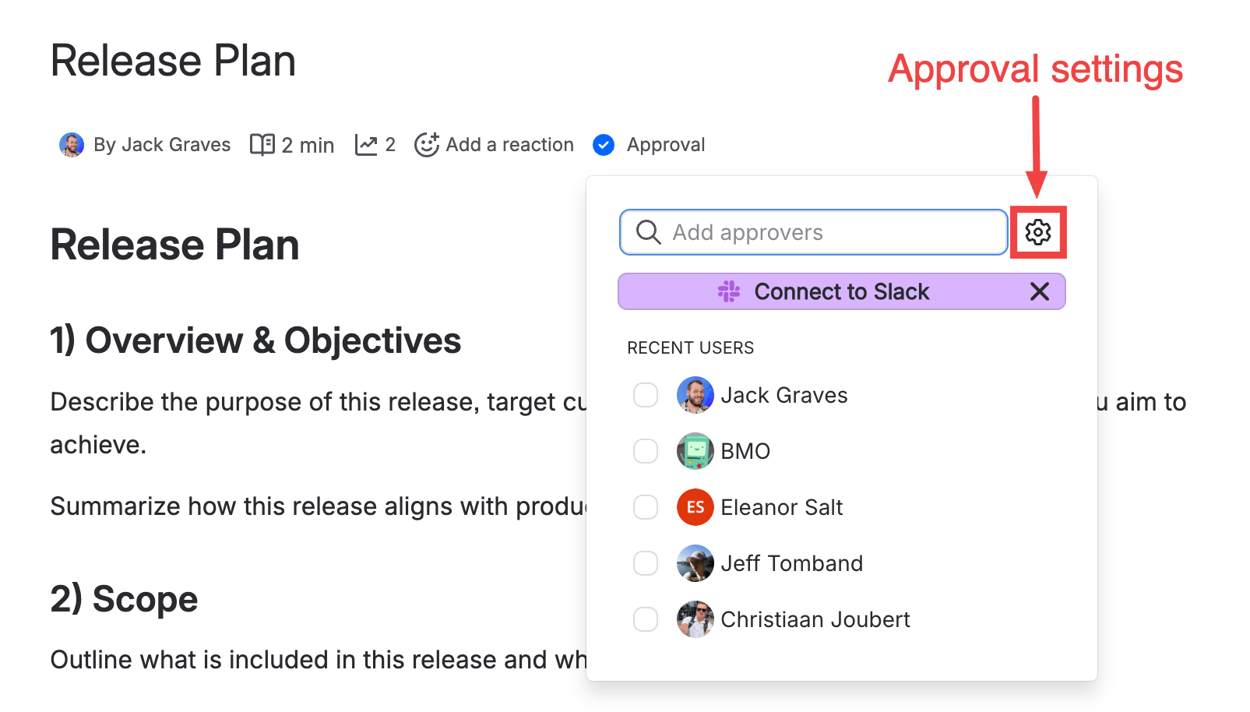Click the page views chart icon

366,145
